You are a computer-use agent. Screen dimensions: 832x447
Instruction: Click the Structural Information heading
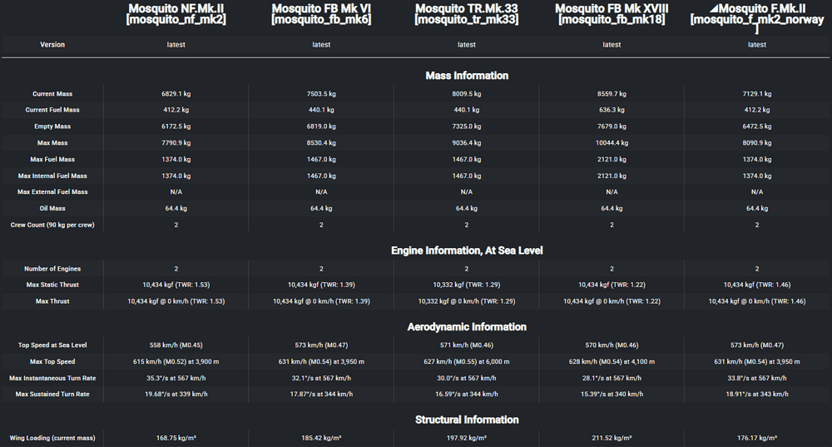[467, 420]
